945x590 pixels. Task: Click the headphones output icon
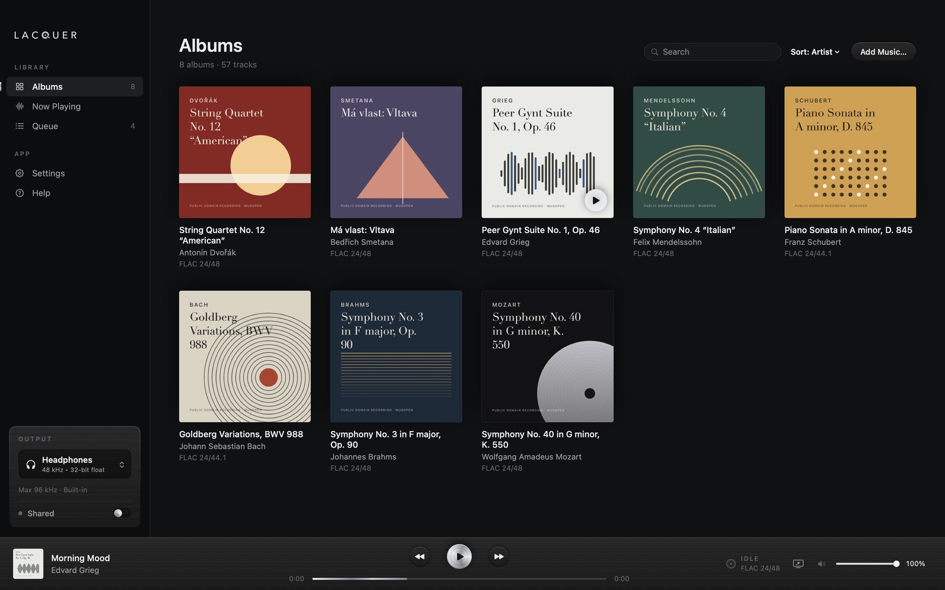point(30,464)
